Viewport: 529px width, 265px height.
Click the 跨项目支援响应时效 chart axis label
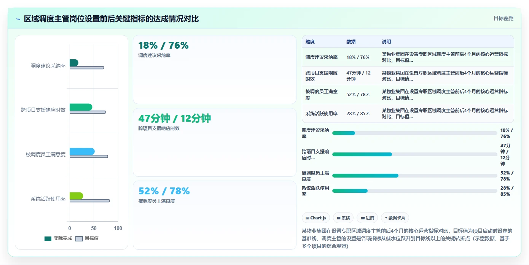pyautogui.click(x=43, y=110)
